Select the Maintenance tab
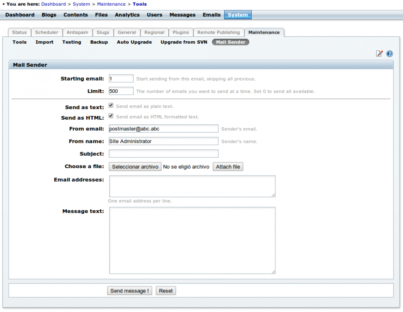Image resolution: width=403 pixels, height=312 pixels. (x=264, y=32)
